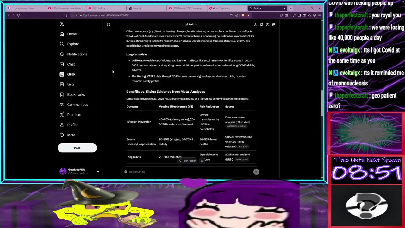Open the nature.com source chip

[x=241, y=159]
